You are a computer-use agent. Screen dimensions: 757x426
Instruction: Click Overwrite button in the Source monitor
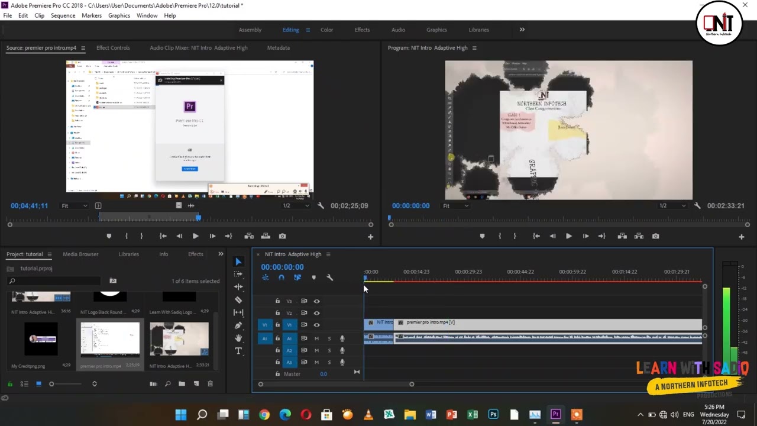[x=266, y=236]
